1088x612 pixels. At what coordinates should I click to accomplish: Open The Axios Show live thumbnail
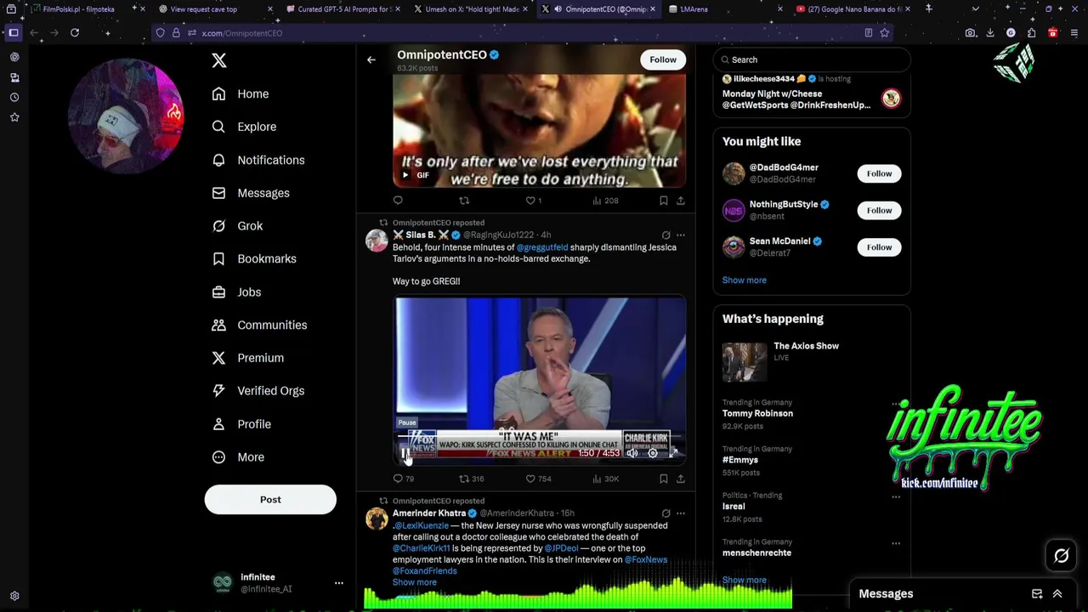tap(745, 362)
